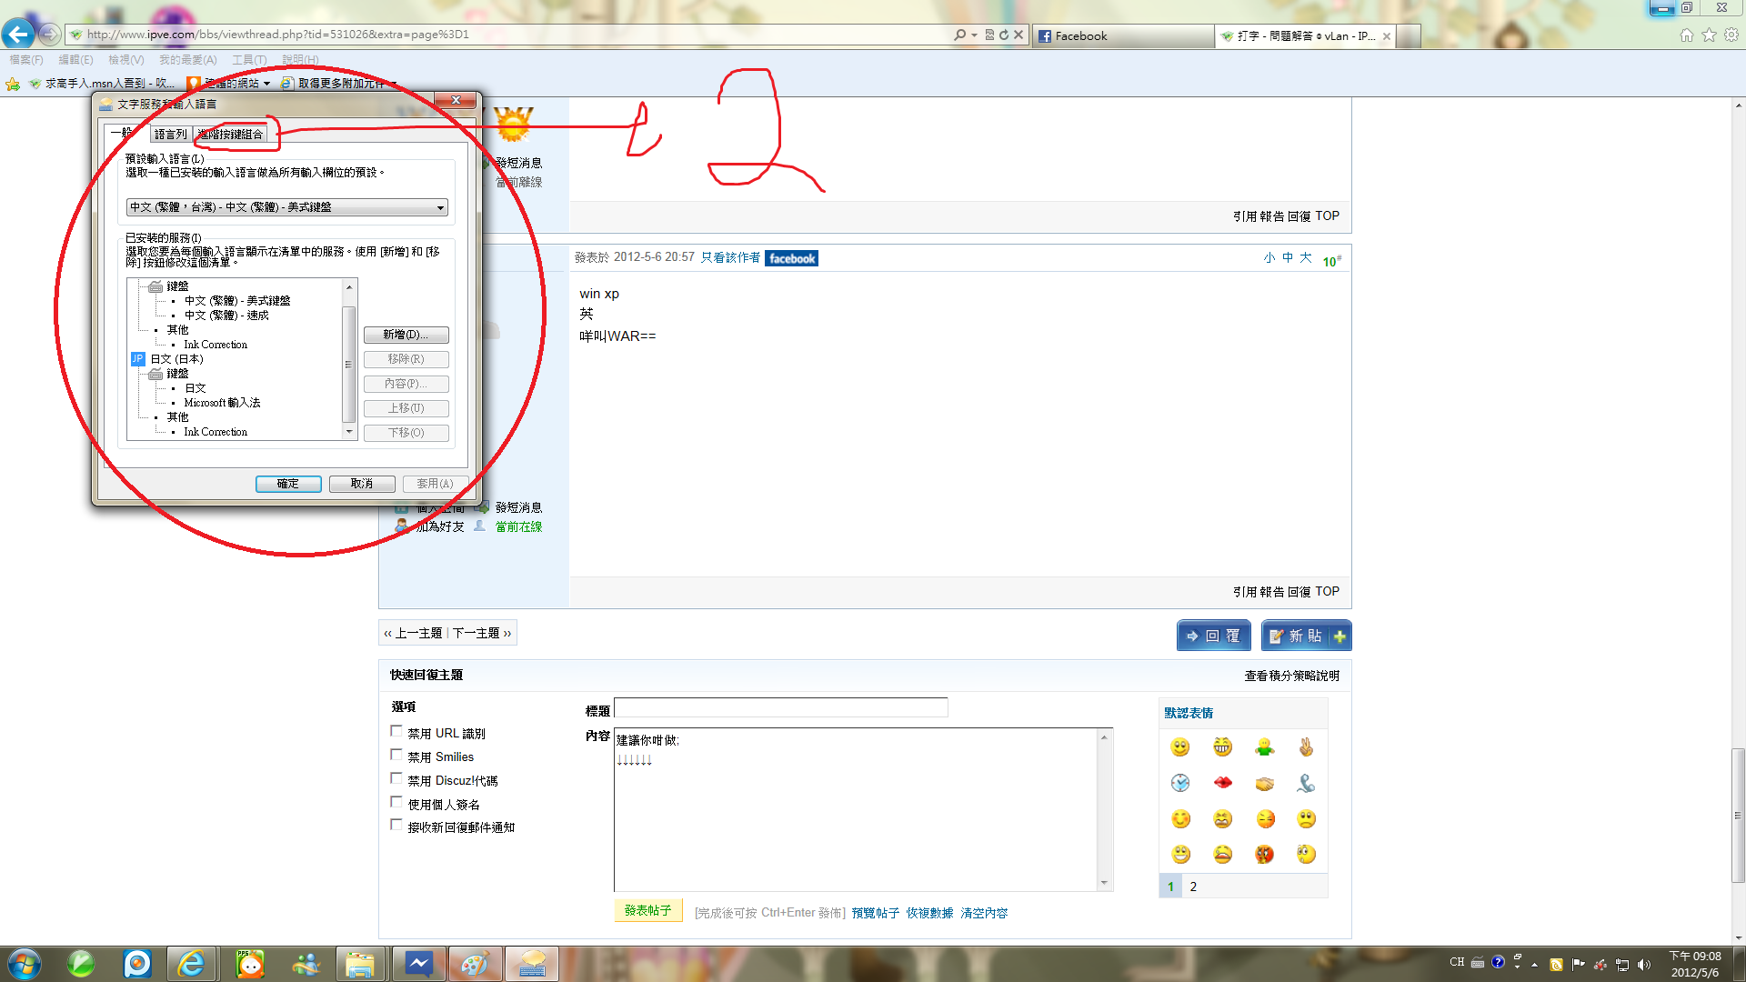Viewport: 1746px width, 982px height.
Task: Open Internet Explorer from the taskbar
Action: 192,963
